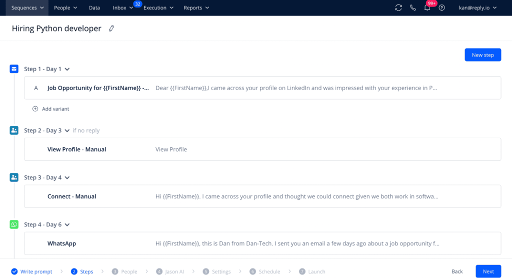Click the step 7 Launch circle badge
Screen dimensions: 512x278
point(302,271)
